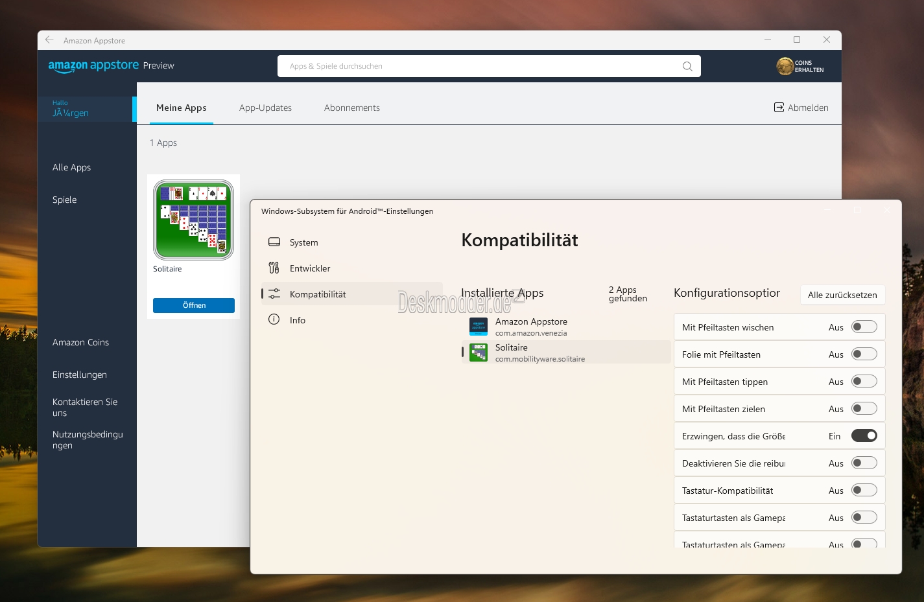This screenshot has width=924, height=602.
Task: Open the Solitaire game thumbnail in Meine Apps
Action: [193, 220]
